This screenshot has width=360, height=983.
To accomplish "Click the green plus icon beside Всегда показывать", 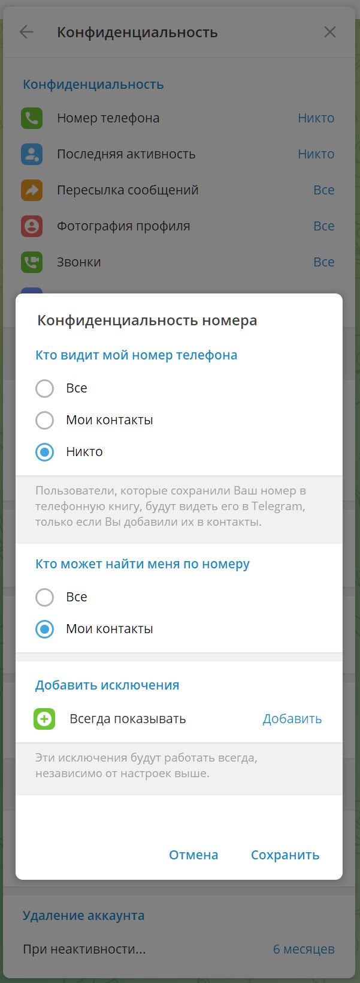I will point(44,719).
